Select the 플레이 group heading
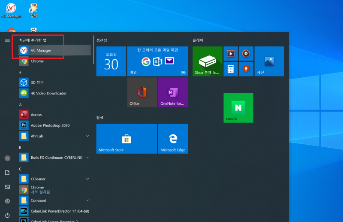 click(198, 40)
